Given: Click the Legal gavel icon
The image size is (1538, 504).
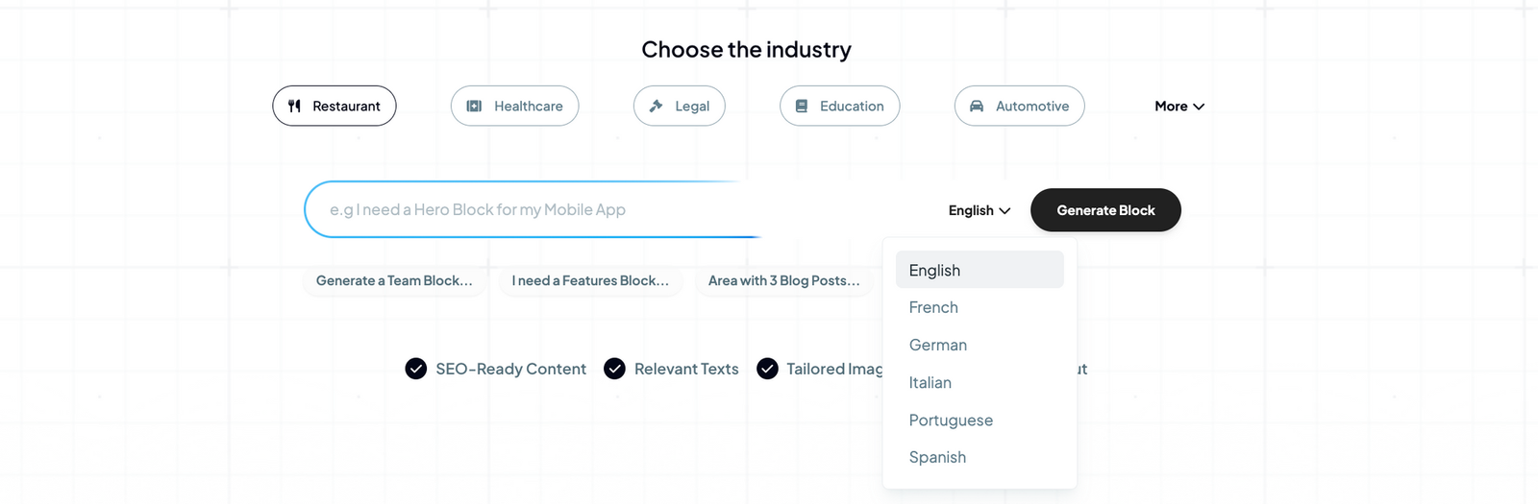Looking at the screenshot, I should coord(657,107).
